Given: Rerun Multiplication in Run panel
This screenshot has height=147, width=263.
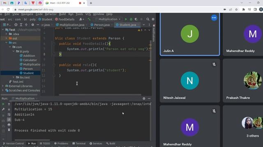Looking at the screenshot, I should (3, 104).
